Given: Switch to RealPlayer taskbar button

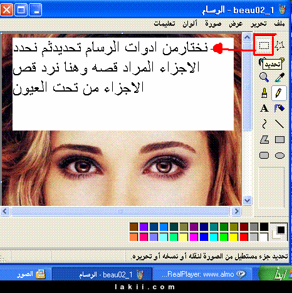Looking at the screenshot, I should click(204, 274).
